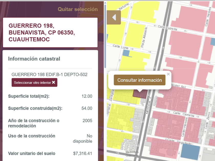Select the highlighted dark red parcel on map
Image resolution: width=215 pixels, height=161 pixels.
140,94
